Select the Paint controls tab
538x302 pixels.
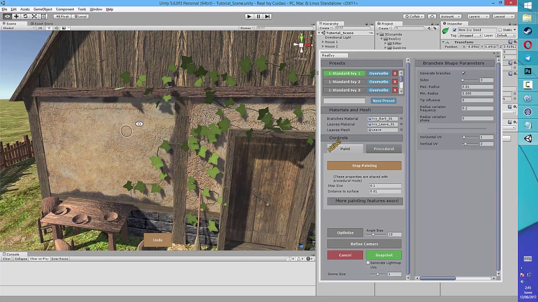tap(345, 149)
